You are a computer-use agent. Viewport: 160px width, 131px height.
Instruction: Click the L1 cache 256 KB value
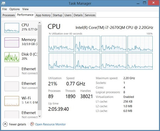(128, 102)
